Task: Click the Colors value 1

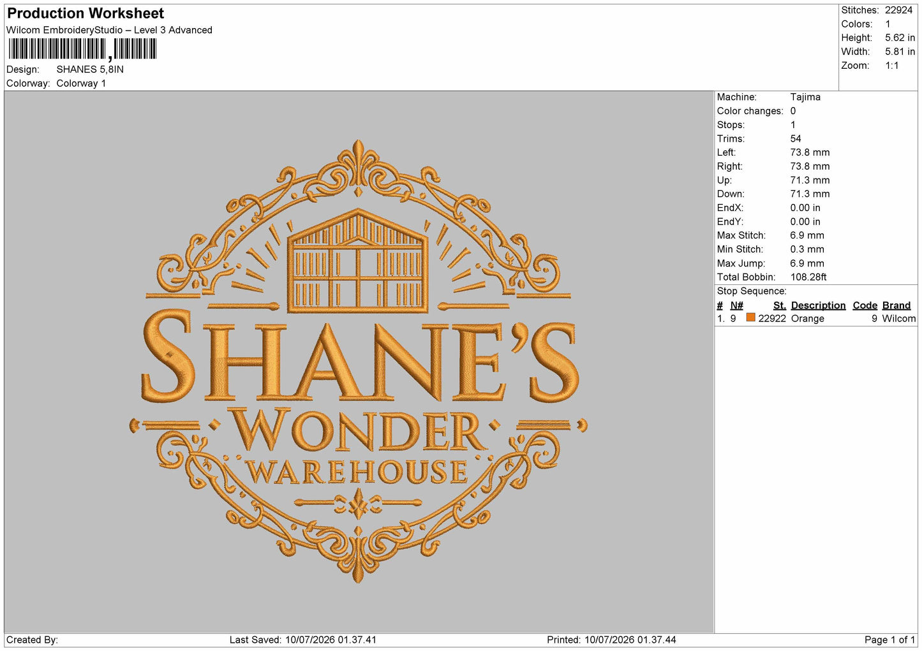Action: (x=888, y=24)
